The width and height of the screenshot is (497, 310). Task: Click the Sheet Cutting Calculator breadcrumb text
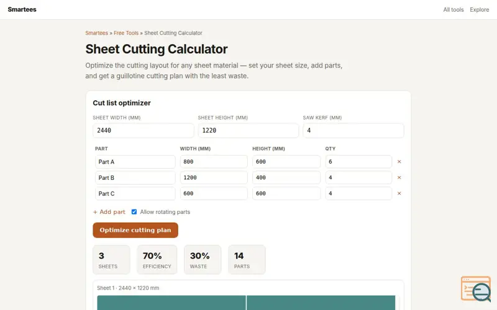[173, 33]
